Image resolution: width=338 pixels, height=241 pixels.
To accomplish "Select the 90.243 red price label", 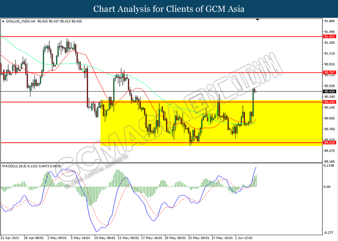I will point(329,102).
